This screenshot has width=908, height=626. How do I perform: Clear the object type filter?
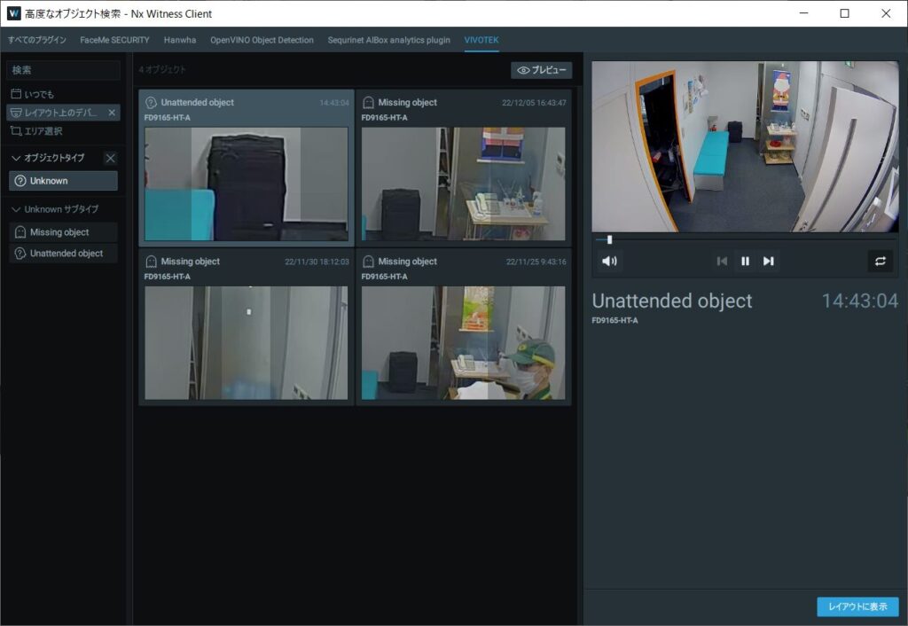110,158
